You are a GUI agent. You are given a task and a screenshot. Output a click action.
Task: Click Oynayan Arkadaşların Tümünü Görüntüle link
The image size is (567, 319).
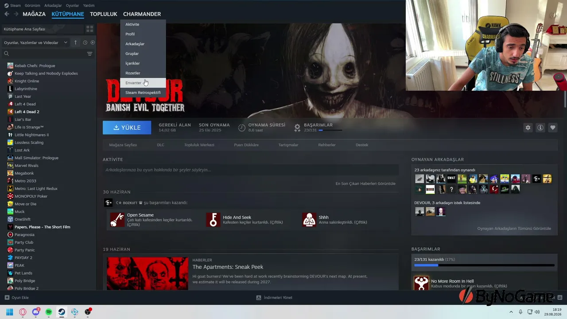[x=514, y=229]
